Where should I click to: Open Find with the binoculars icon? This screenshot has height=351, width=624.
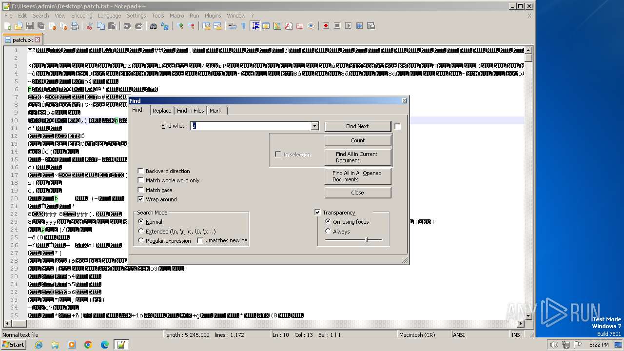pos(154,26)
